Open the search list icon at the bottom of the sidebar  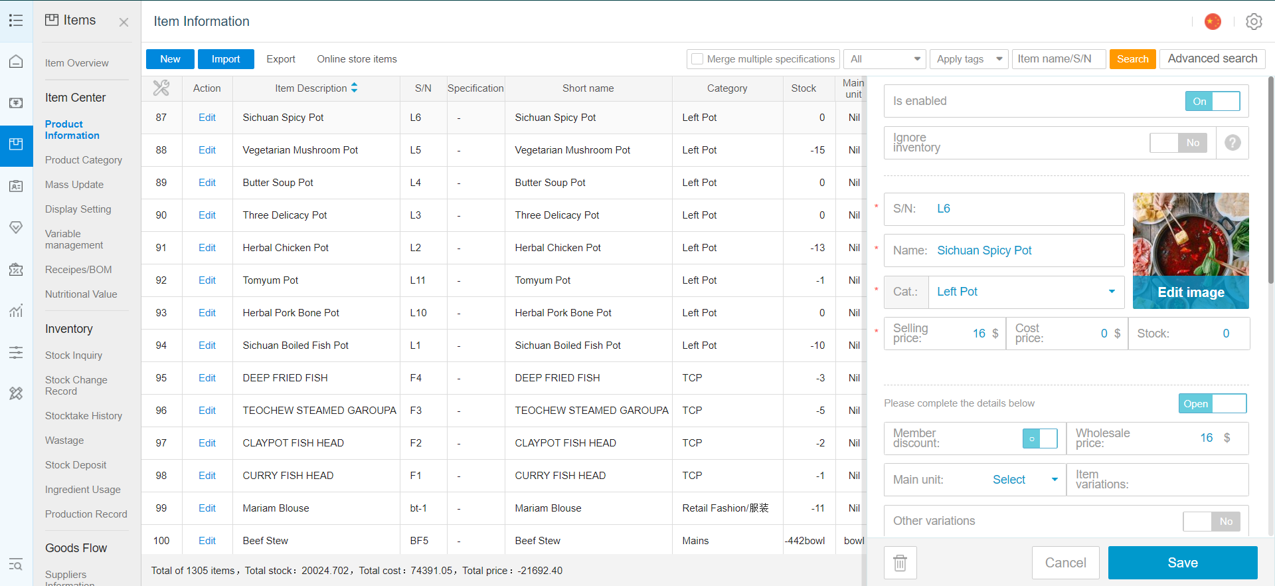pos(16,565)
